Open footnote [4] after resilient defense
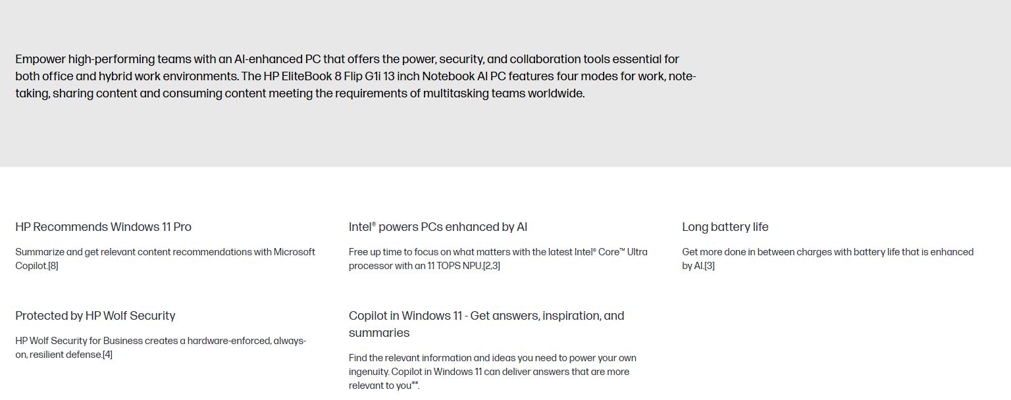This screenshot has height=400, width=1011. click(107, 355)
